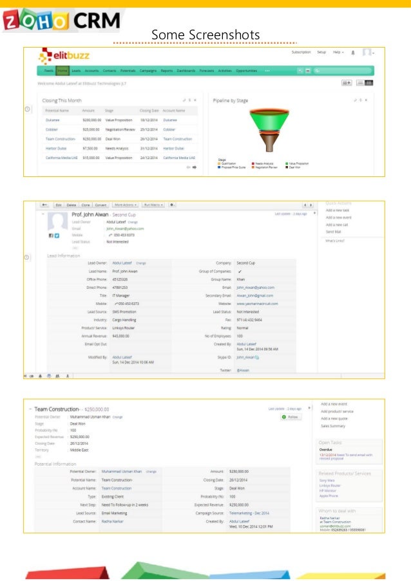Open the Leads tab
The width and height of the screenshot is (411, 581).
click(76, 71)
